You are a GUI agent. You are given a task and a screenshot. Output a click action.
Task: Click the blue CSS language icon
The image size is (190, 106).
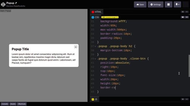[93, 17]
